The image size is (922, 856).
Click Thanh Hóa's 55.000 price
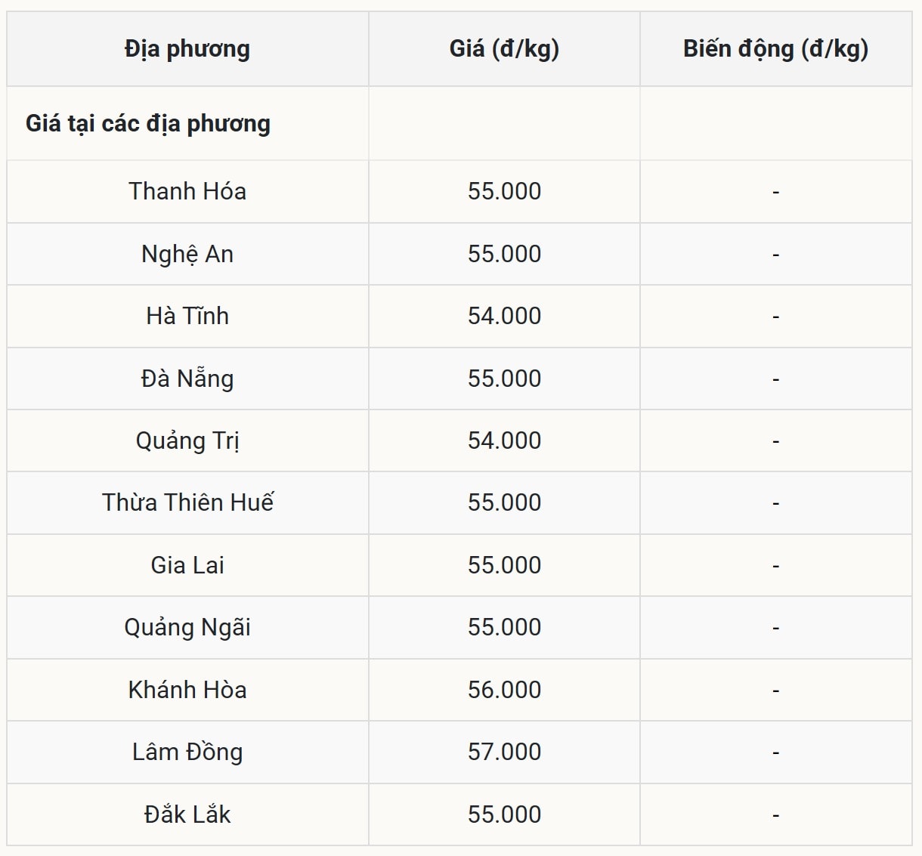point(504,191)
